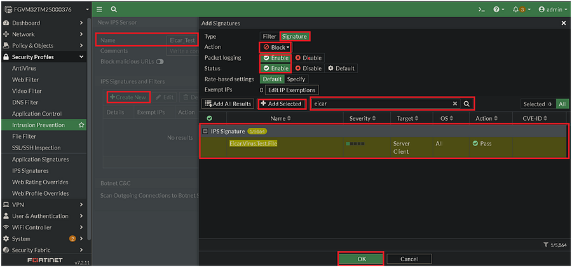Open the Block action dropdown
572x267 pixels.
tap(276, 48)
